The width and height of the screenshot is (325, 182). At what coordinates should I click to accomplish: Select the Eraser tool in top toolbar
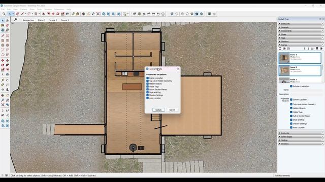click(x=17, y=14)
